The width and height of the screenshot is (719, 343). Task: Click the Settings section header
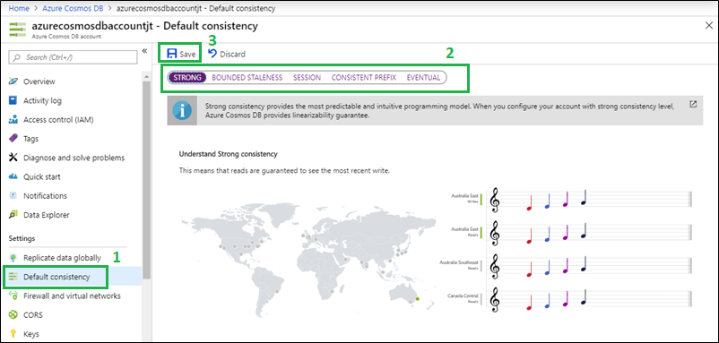(x=22, y=238)
